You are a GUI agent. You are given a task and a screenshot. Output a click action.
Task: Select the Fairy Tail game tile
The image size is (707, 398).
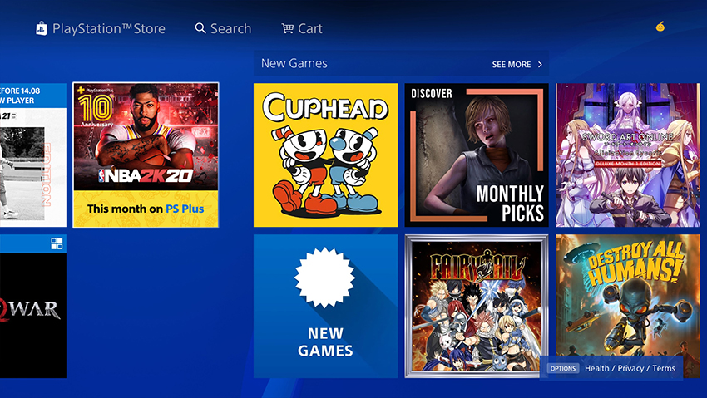point(477,306)
